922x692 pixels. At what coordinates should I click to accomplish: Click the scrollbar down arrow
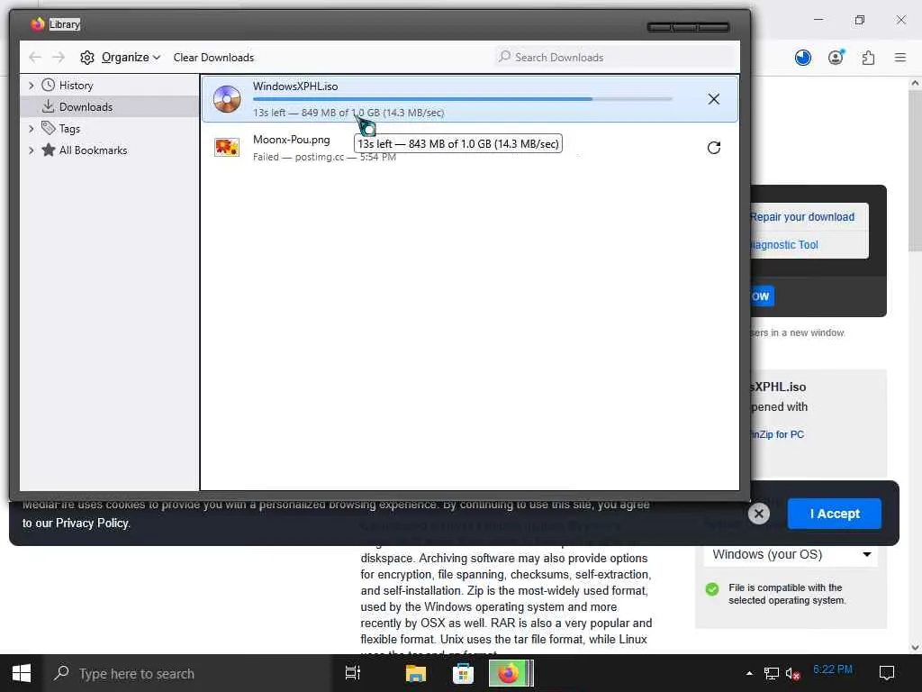pyautogui.click(x=915, y=647)
